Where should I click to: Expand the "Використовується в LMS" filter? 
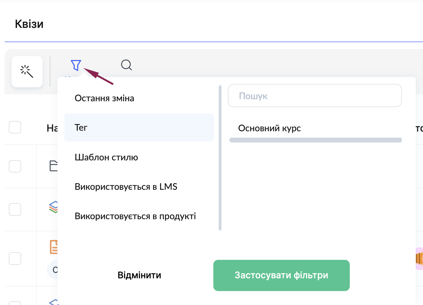click(126, 187)
